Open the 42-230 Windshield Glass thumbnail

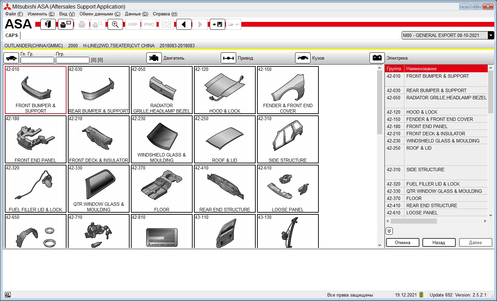point(162,139)
